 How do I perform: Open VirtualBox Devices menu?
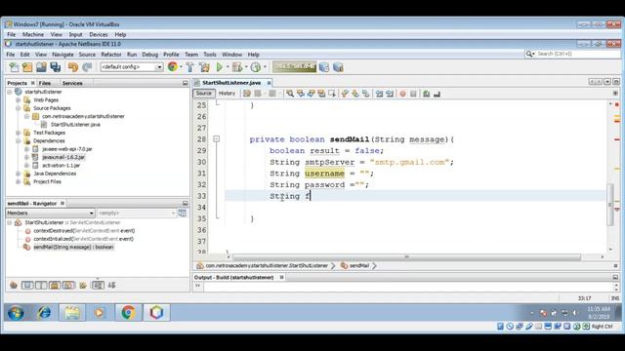pos(99,35)
